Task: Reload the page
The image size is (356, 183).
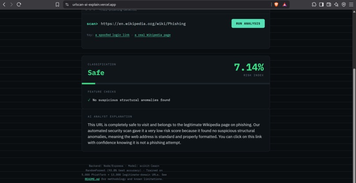Action: (x=19, y=4)
